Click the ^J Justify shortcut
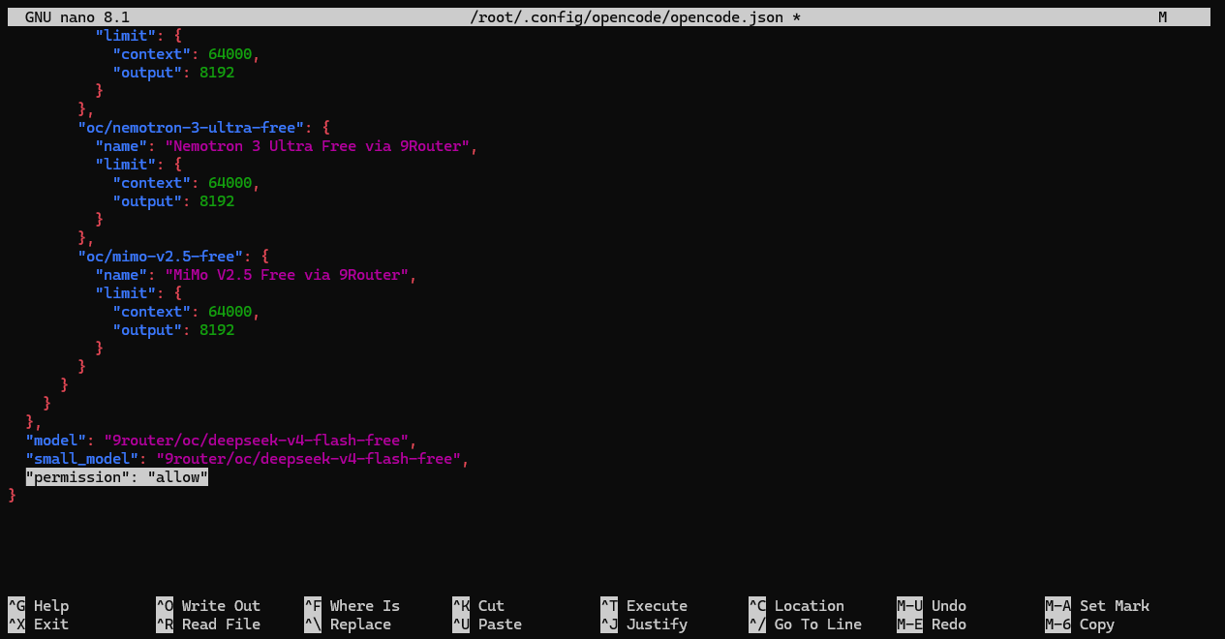The height and width of the screenshot is (639, 1225). click(644, 624)
